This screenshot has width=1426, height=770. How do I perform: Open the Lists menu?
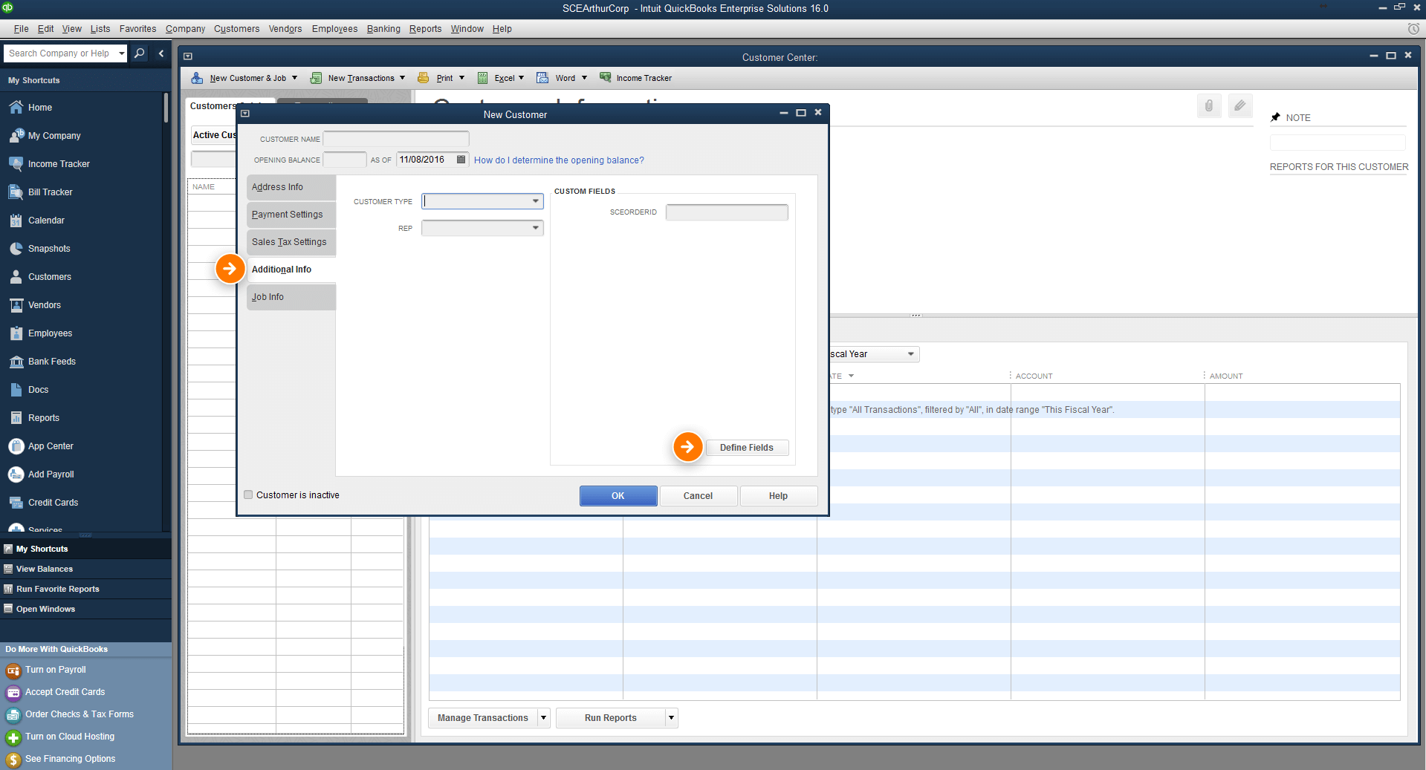[x=100, y=29]
